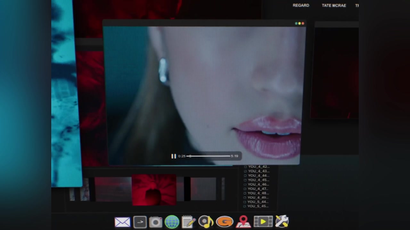Image resolution: width=410 pixels, height=230 pixels.
Task: Tick checkbox beside YOU_4_46 file
Action: tap(245, 185)
